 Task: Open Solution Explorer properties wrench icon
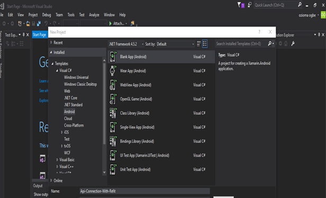(293, 43)
